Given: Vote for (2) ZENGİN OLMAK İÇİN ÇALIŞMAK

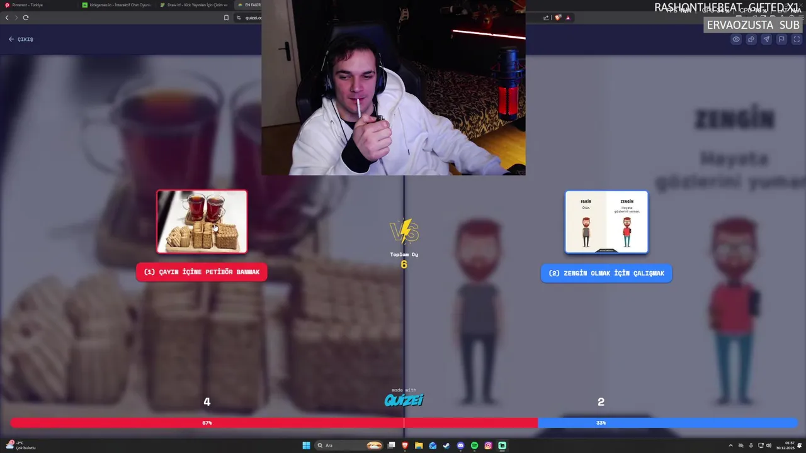Looking at the screenshot, I should (x=606, y=273).
